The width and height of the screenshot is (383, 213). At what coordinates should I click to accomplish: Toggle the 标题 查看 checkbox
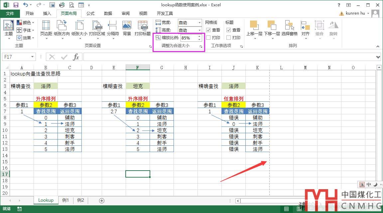pos(229,30)
